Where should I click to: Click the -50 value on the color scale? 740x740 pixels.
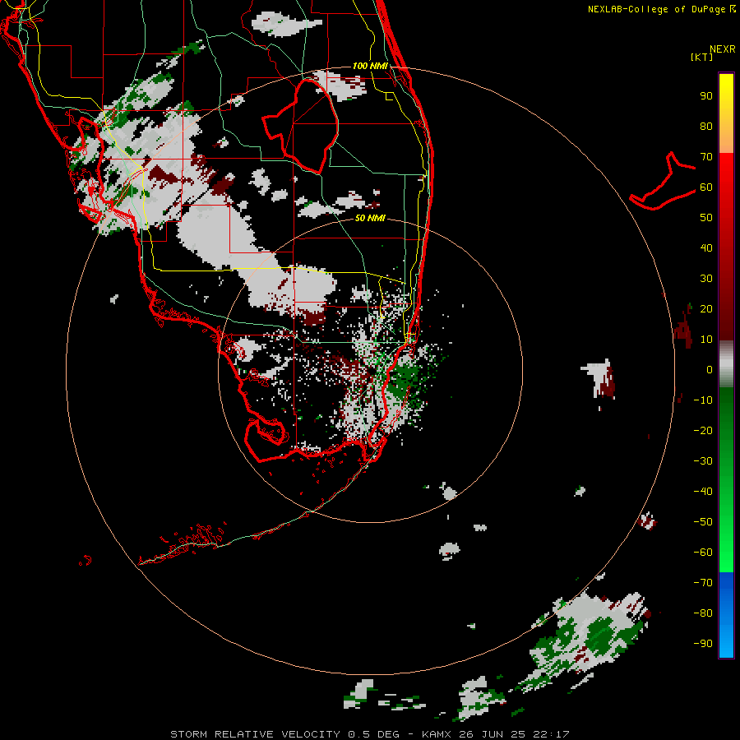coord(703,522)
